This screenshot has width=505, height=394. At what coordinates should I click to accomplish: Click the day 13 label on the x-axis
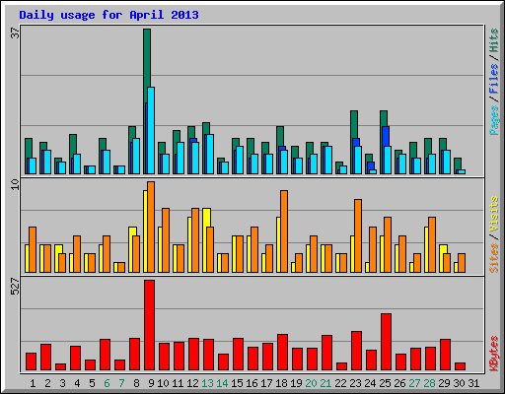point(207,383)
